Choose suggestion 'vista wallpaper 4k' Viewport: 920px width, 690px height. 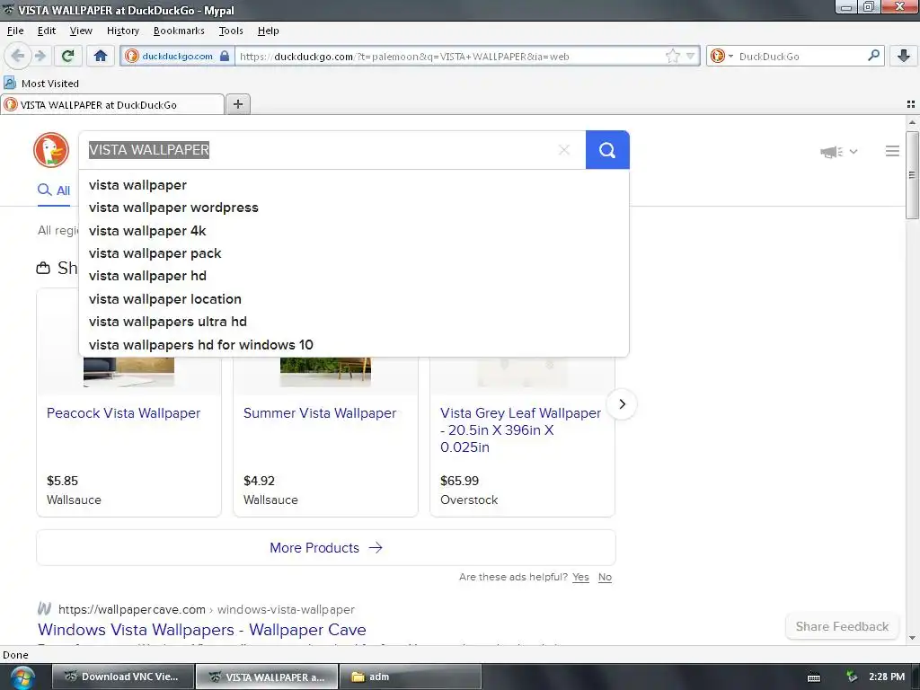pos(354,231)
